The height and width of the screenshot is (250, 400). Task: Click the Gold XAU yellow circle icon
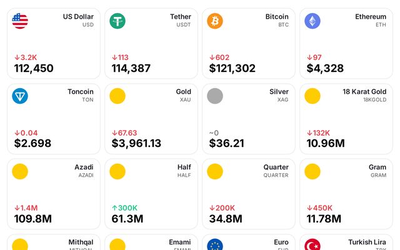117,96
